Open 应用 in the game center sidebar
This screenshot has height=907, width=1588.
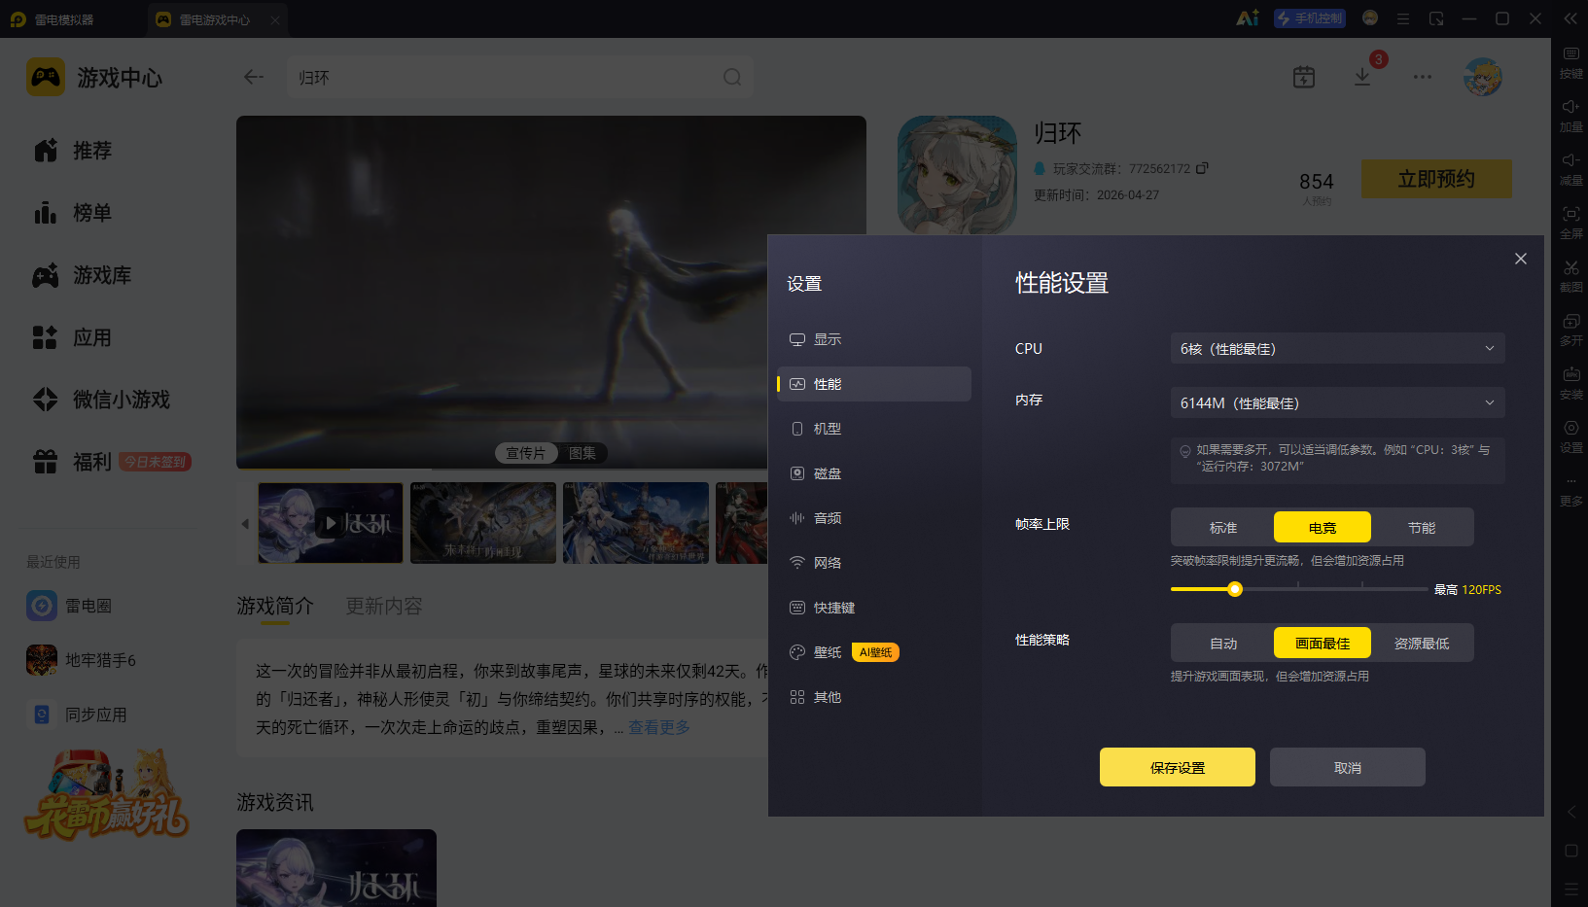(x=73, y=337)
